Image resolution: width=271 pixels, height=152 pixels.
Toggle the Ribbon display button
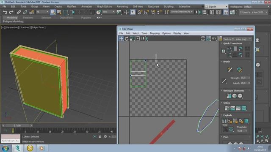(x=226, y=12)
